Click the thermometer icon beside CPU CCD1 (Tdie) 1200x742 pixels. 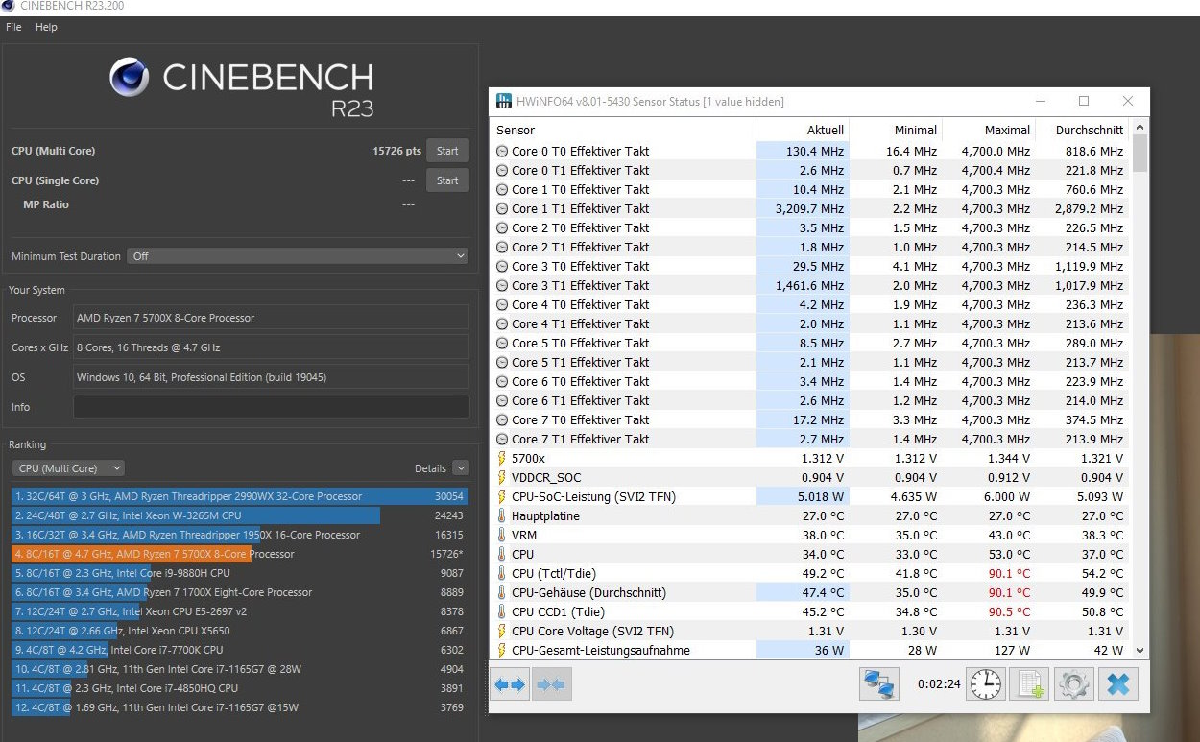(x=501, y=611)
